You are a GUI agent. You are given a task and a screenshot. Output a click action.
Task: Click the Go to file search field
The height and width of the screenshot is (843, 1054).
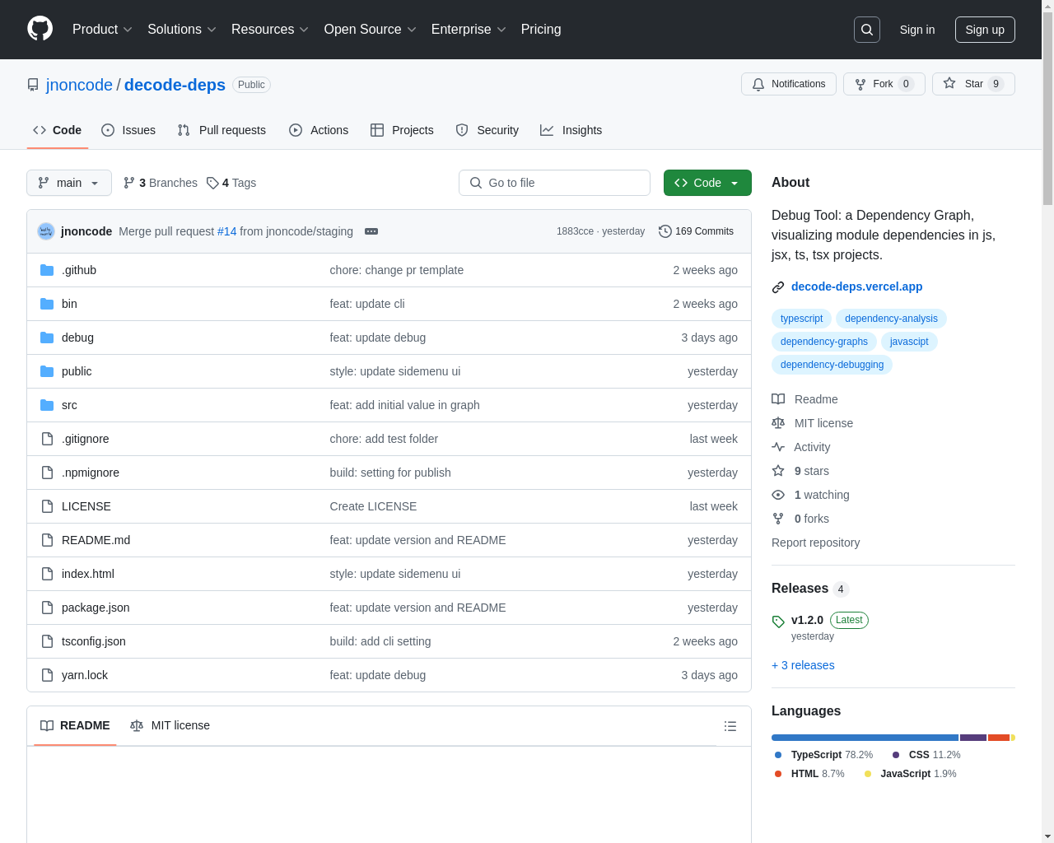tap(554, 183)
